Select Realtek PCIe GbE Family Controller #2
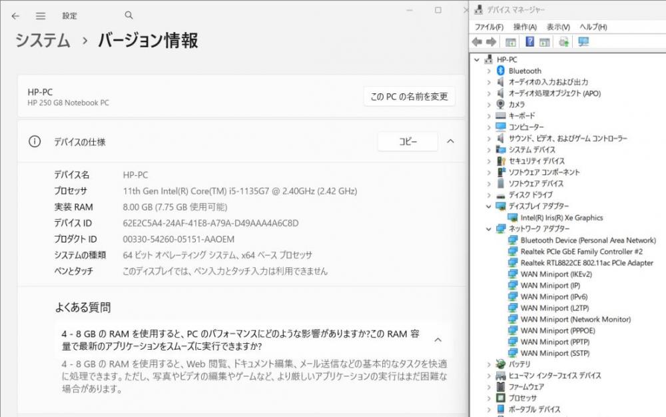The width and height of the screenshot is (666, 417). pyautogui.click(x=581, y=251)
